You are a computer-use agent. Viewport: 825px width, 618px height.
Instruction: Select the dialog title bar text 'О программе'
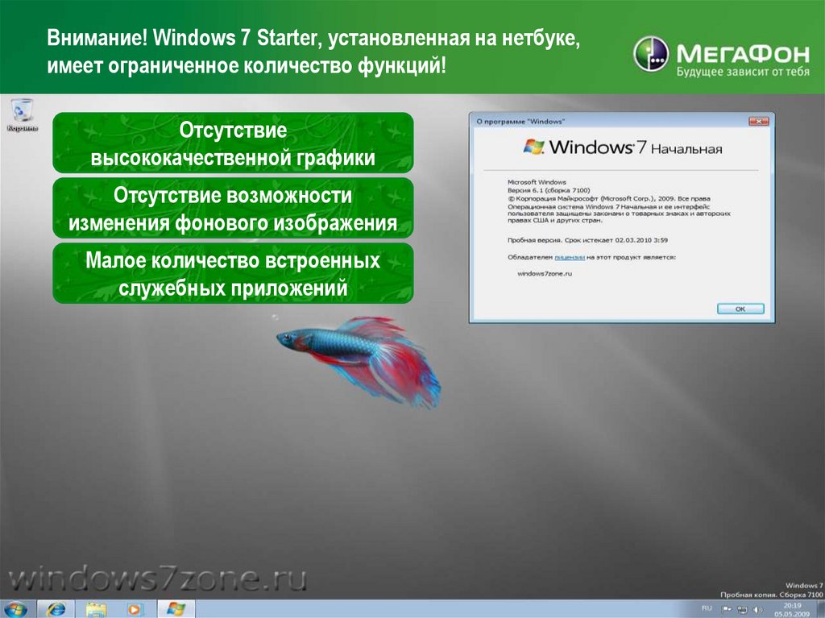click(520, 122)
